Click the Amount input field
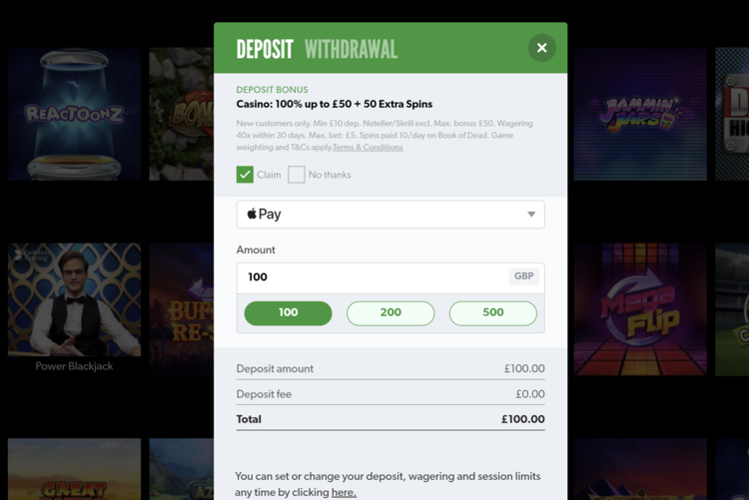The image size is (749, 500). [x=390, y=277]
